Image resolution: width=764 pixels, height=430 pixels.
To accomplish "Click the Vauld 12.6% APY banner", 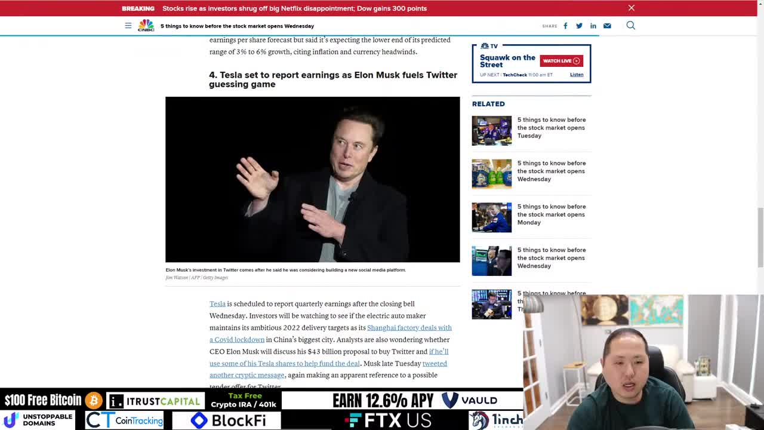I will pyautogui.click(x=414, y=400).
